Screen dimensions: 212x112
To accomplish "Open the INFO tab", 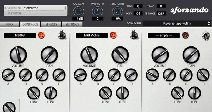I will pos(9,24).
